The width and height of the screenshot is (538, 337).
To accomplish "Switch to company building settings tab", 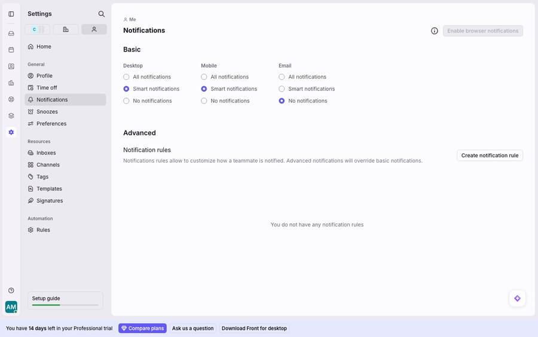I will click(66, 29).
